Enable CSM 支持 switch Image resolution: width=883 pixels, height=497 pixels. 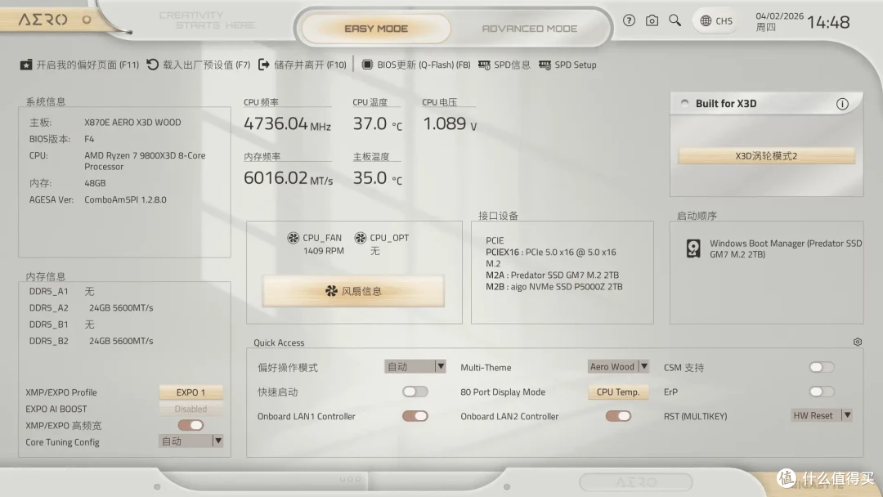822,367
